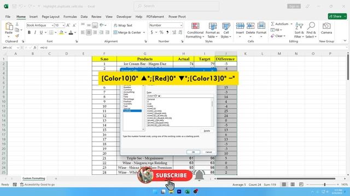Switch to the Page Layout tab
Viewport: 350px width, 196px height.
tap(51, 17)
